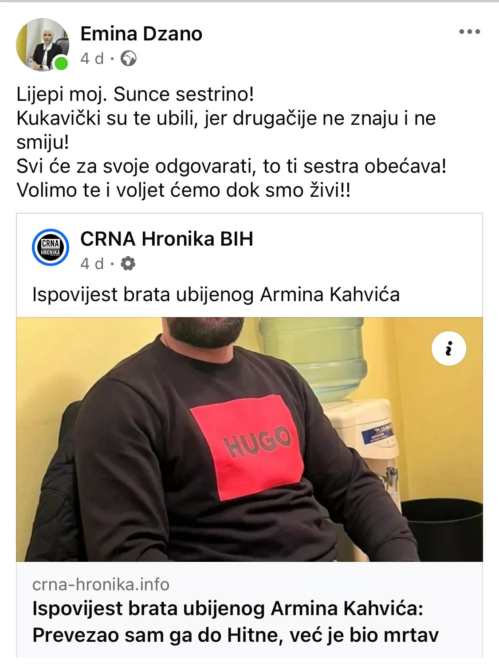The image size is (499, 664).
Task: Tap post line Volimo te i voljet ćemo
Action: (183, 190)
